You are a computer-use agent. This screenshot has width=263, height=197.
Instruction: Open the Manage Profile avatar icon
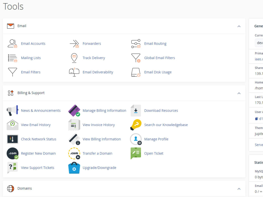coord(136,139)
